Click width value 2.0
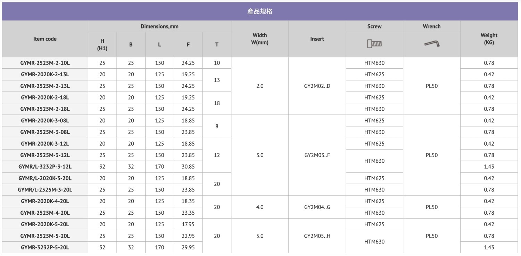521x256 pixels. point(260,86)
